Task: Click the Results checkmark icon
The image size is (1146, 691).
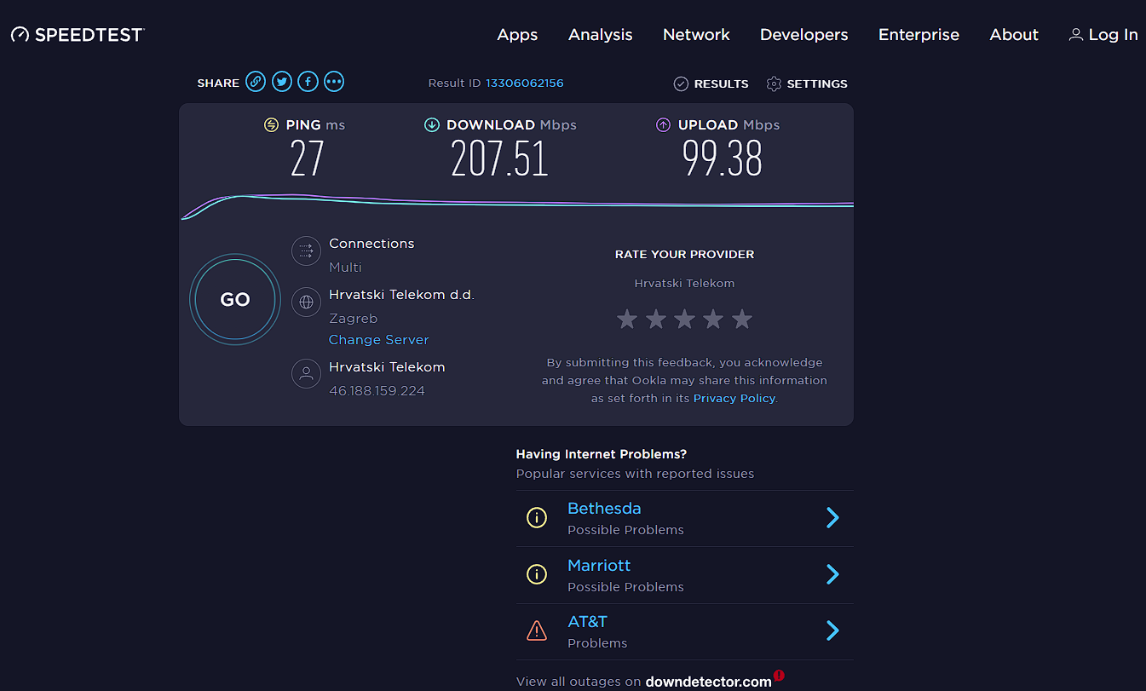Action: [x=681, y=83]
